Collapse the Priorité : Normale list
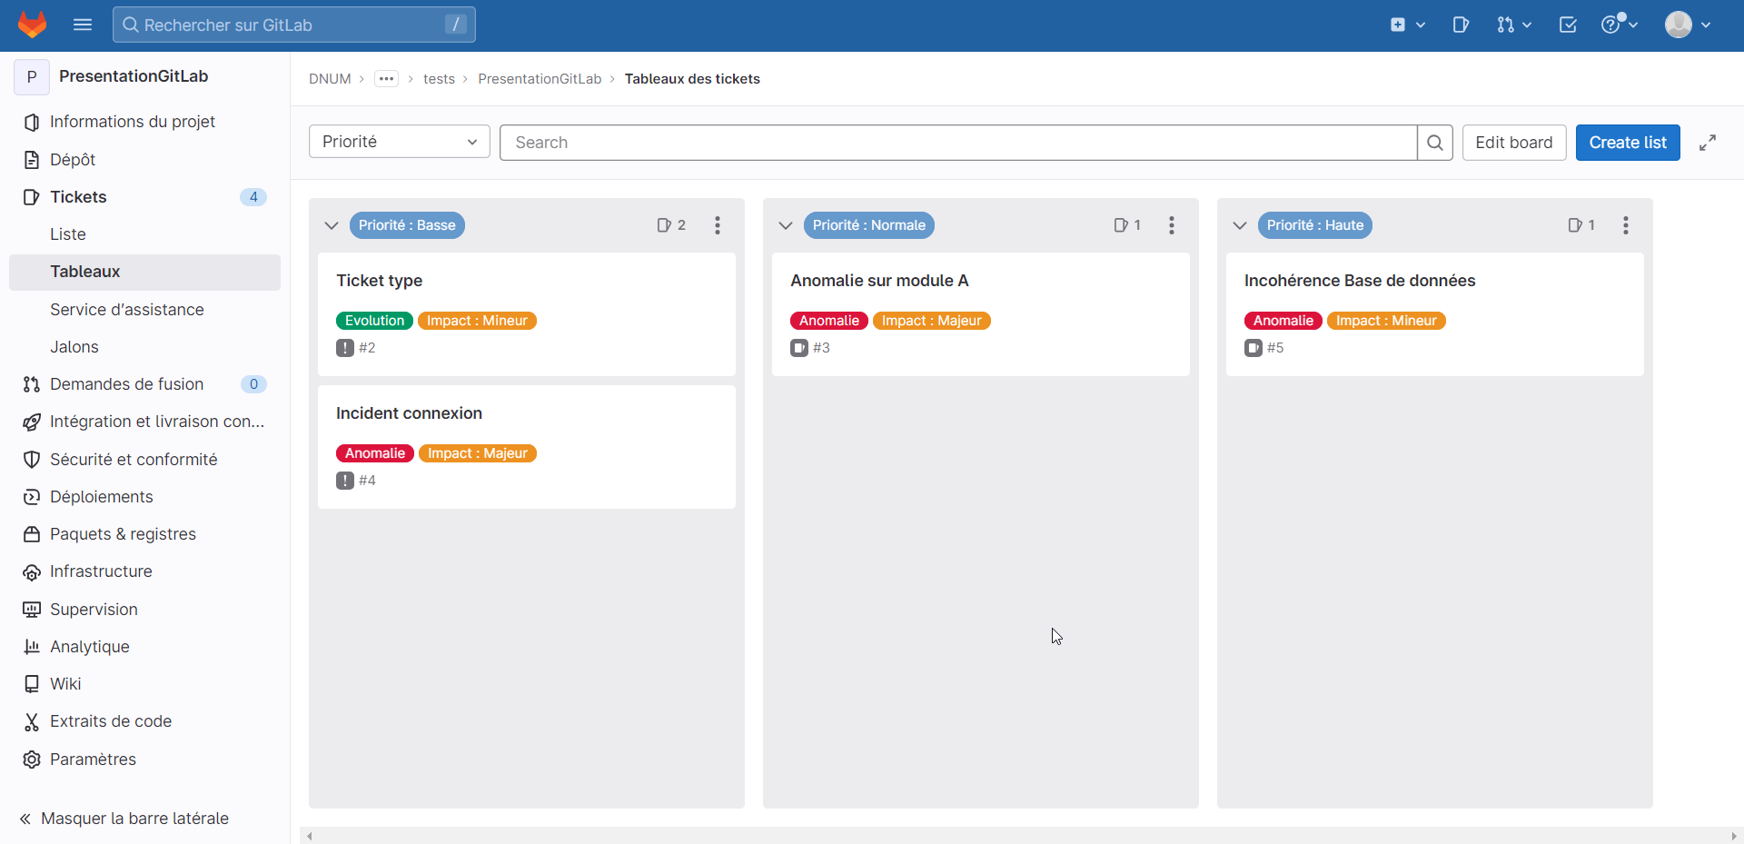Viewport: 1744px width, 844px height. click(786, 225)
